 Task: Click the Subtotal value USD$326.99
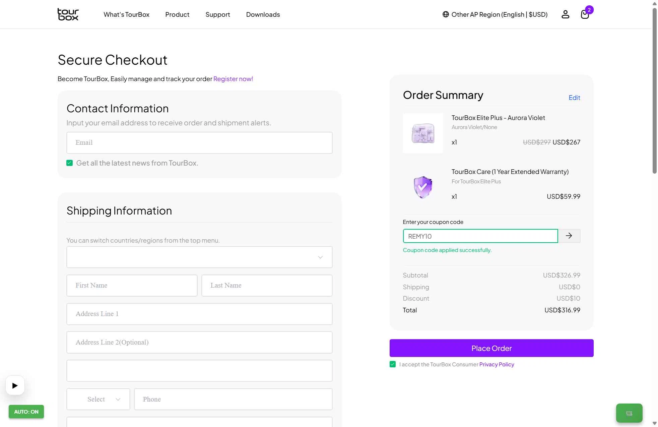562,275
